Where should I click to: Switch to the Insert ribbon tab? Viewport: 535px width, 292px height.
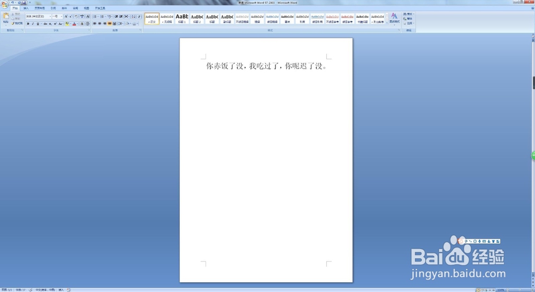[x=26, y=8]
